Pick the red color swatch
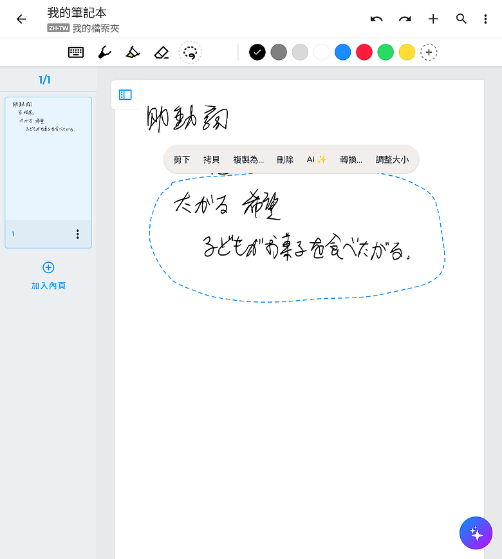The image size is (502, 559). click(x=364, y=52)
